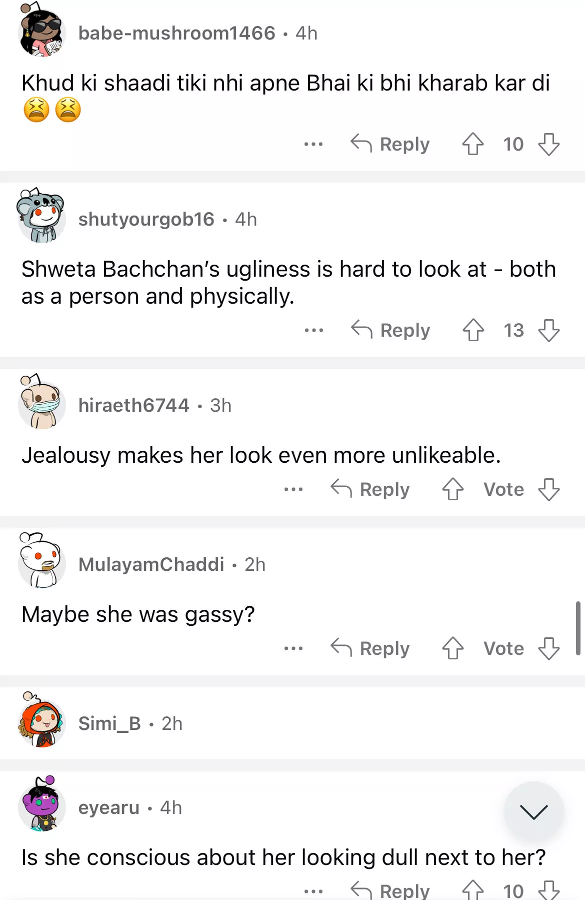585x900 pixels.
Task: Click the comments scrollbar thumb
Action: point(578,628)
